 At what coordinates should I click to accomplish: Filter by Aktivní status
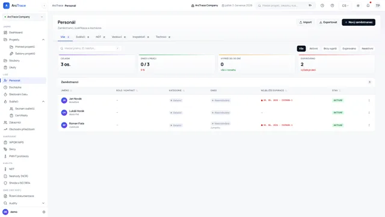click(x=313, y=48)
